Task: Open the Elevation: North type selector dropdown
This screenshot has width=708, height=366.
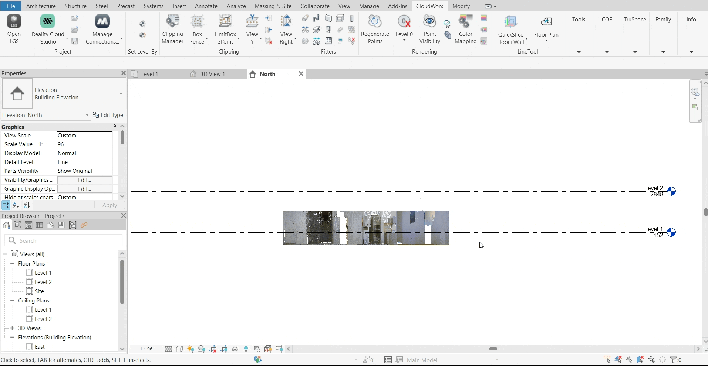Action: 87,115
